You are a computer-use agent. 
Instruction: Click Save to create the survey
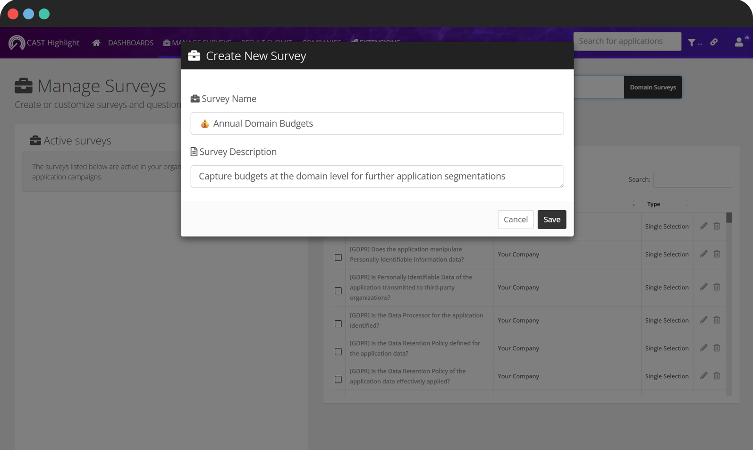(551, 220)
